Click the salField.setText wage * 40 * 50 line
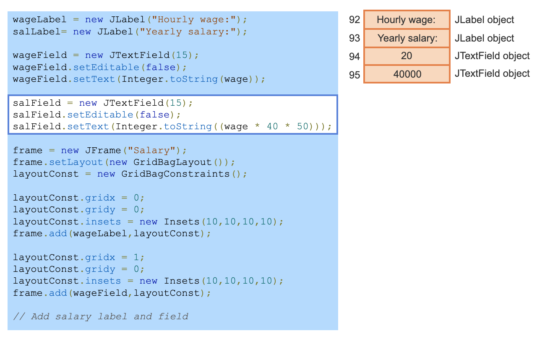Screen dimensions: 537x339 click(172, 126)
